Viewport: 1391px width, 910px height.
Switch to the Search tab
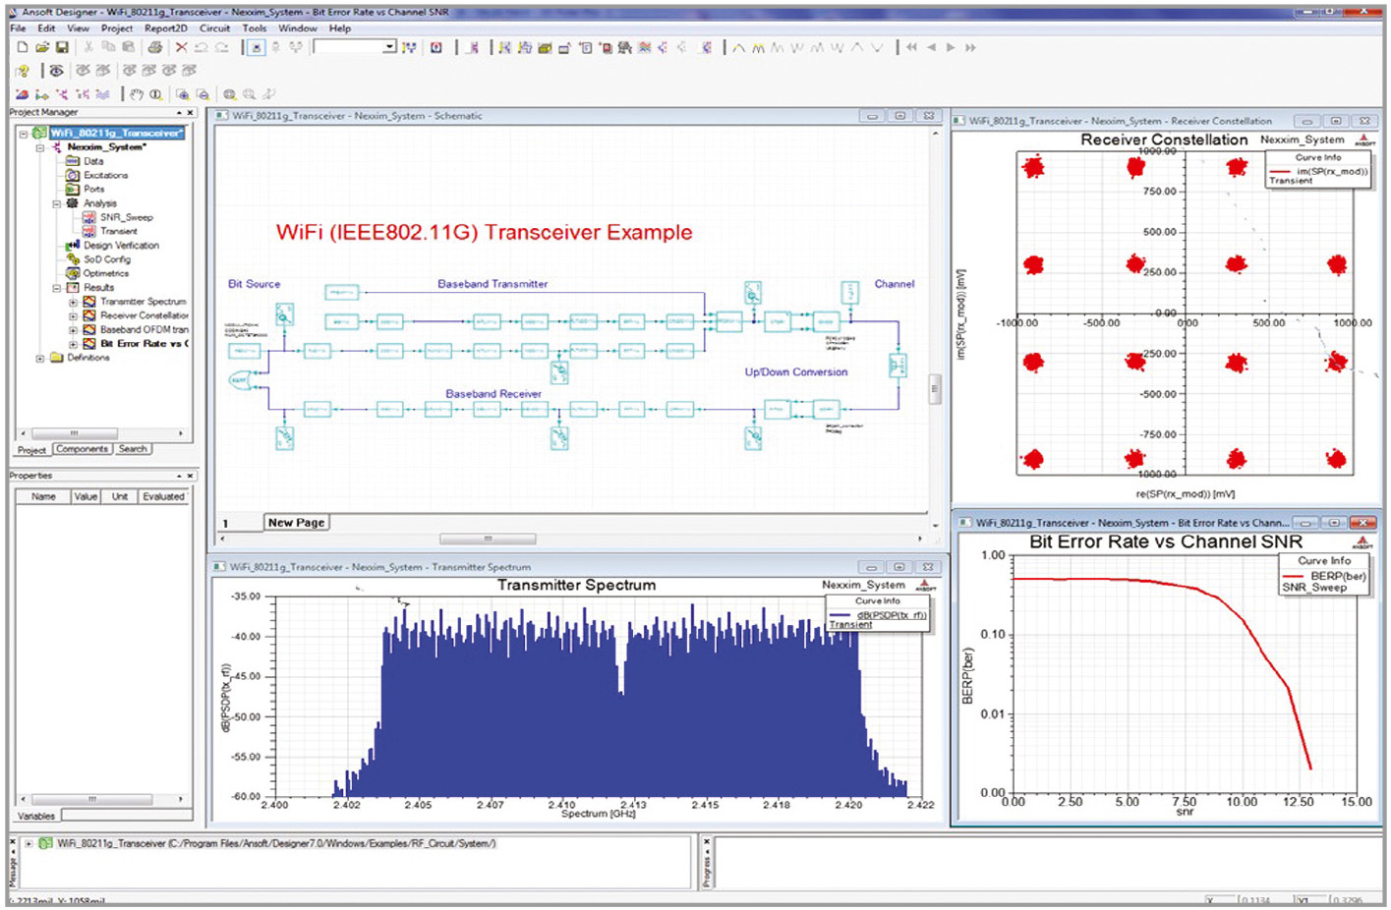tap(133, 449)
